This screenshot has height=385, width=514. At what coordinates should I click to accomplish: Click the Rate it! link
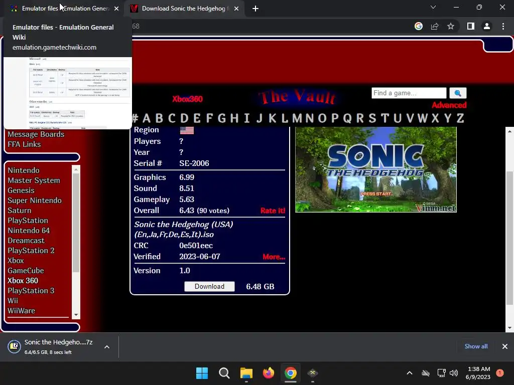pos(273,211)
